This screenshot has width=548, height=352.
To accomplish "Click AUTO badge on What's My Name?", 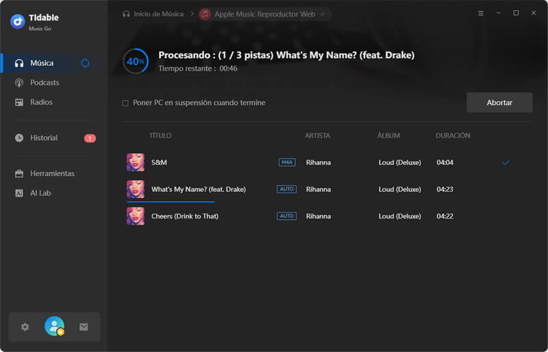I will click(x=286, y=189).
